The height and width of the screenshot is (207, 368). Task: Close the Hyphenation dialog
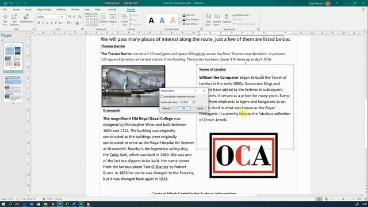point(204,91)
